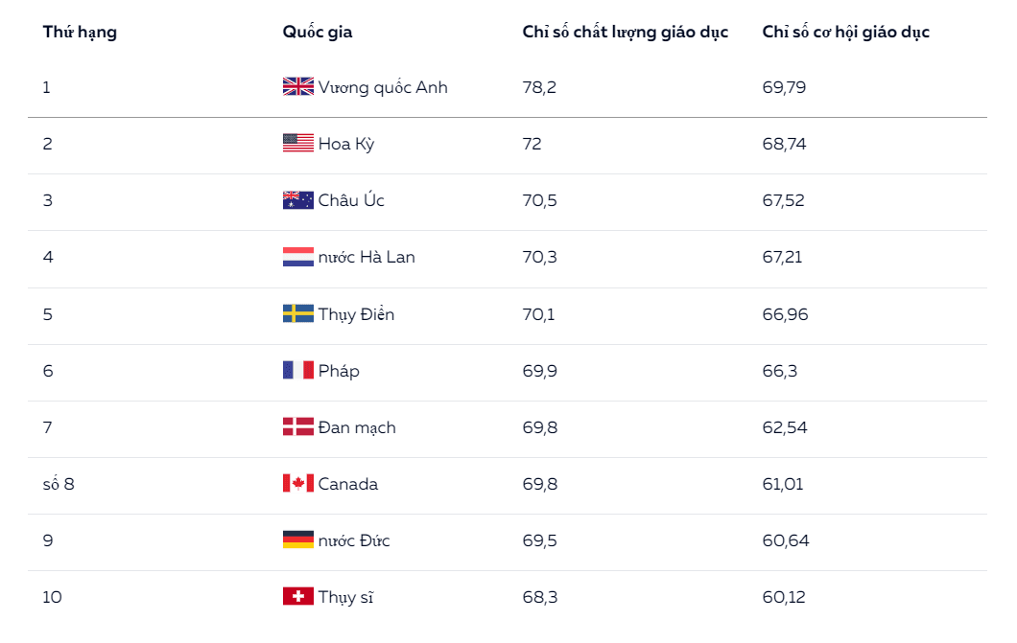This screenshot has height=643, width=1017.
Task: Click the quality score 78,2 cell
Action: coord(539,87)
